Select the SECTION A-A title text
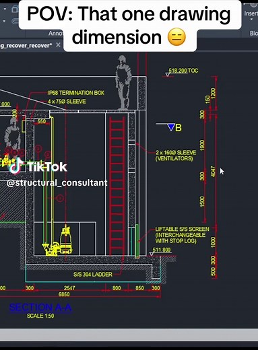 (40, 308)
